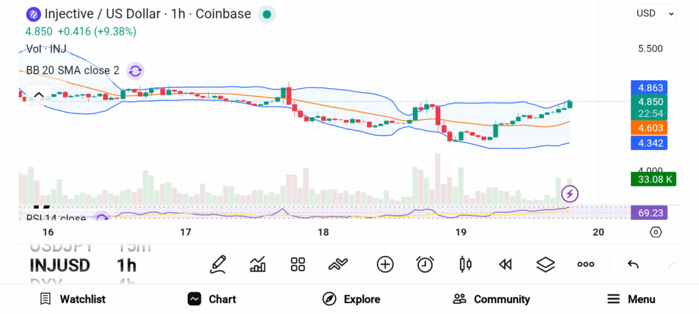
Task: Create an alert with clock icon
Action: pyautogui.click(x=425, y=264)
